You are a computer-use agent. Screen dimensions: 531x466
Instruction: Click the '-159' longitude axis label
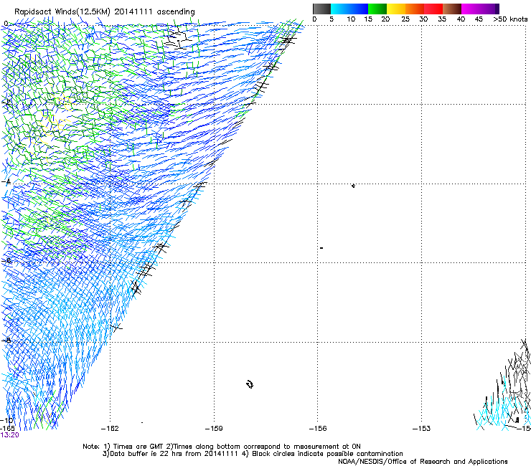click(214, 429)
